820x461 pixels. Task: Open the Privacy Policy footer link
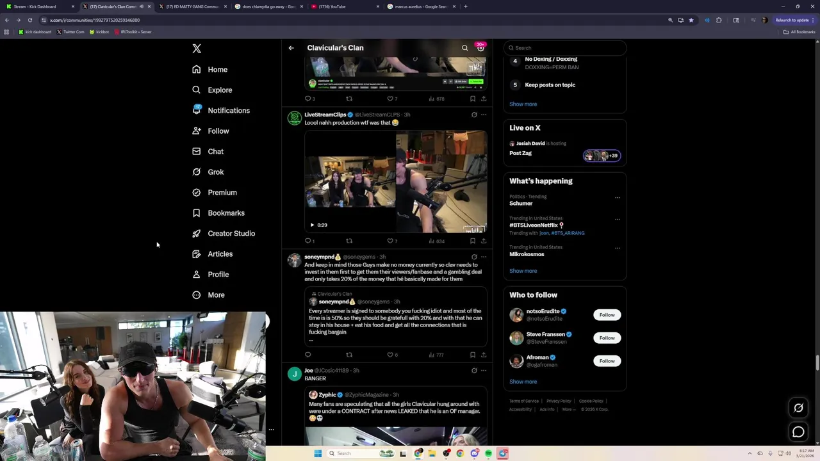pos(559,401)
